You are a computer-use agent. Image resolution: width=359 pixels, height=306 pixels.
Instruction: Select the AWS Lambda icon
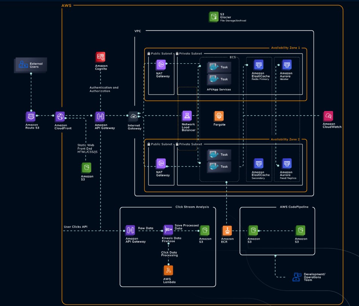168,270
